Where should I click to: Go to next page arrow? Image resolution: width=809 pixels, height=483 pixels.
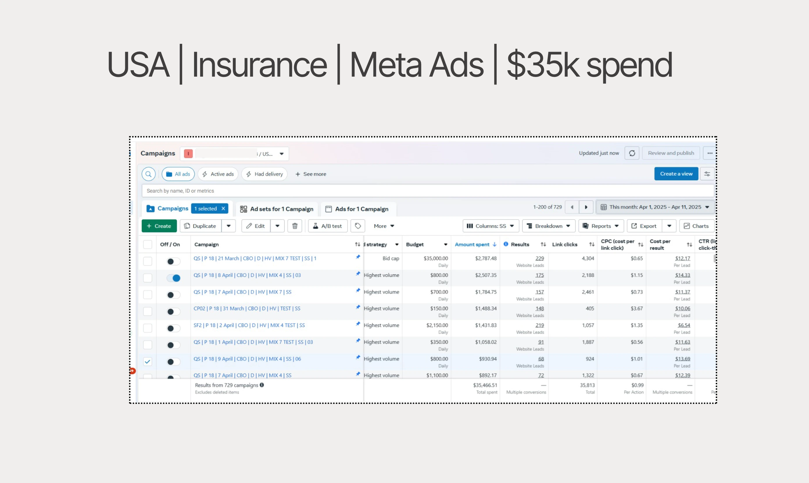(x=586, y=207)
